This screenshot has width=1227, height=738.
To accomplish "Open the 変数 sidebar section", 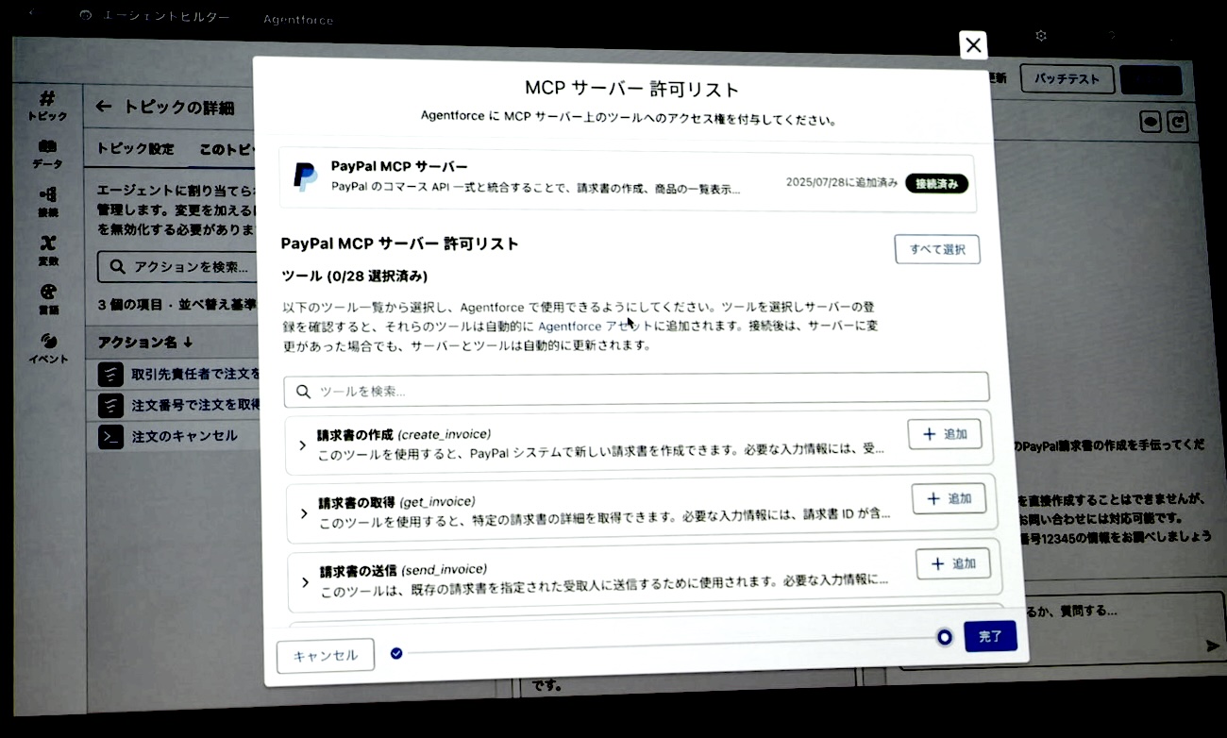I will click(47, 250).
